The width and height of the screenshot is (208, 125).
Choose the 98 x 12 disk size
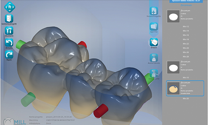tap(186, 27)
